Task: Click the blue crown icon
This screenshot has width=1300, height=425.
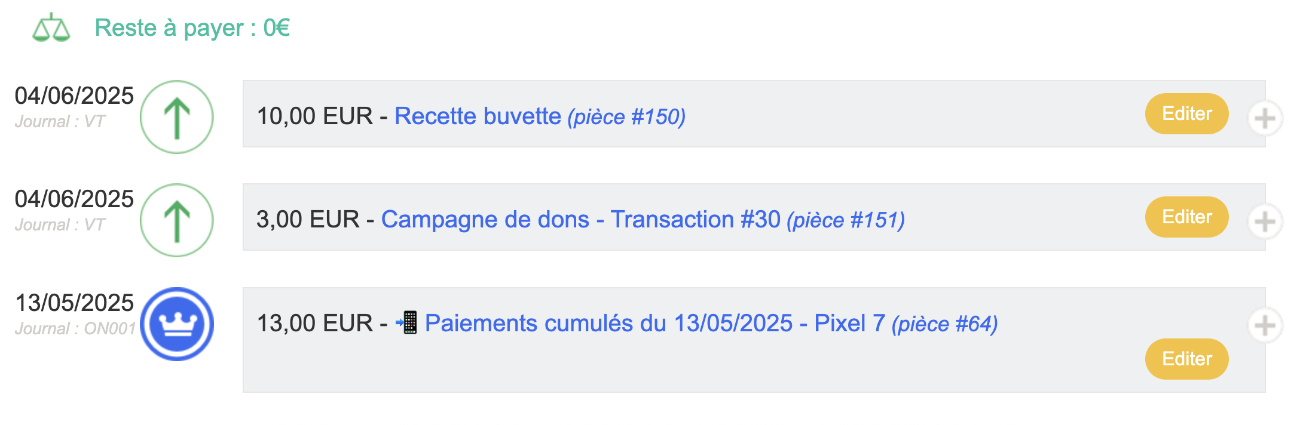Action: 177,324
